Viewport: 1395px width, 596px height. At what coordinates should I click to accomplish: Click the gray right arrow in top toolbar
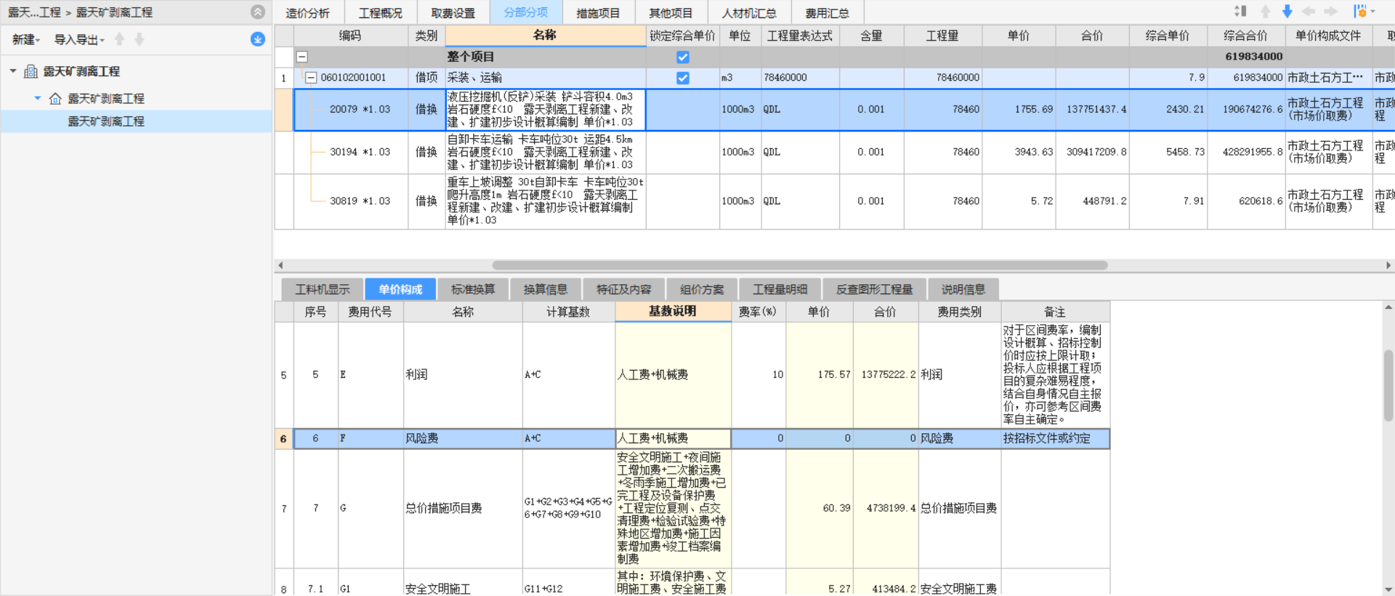point(1330,12)
